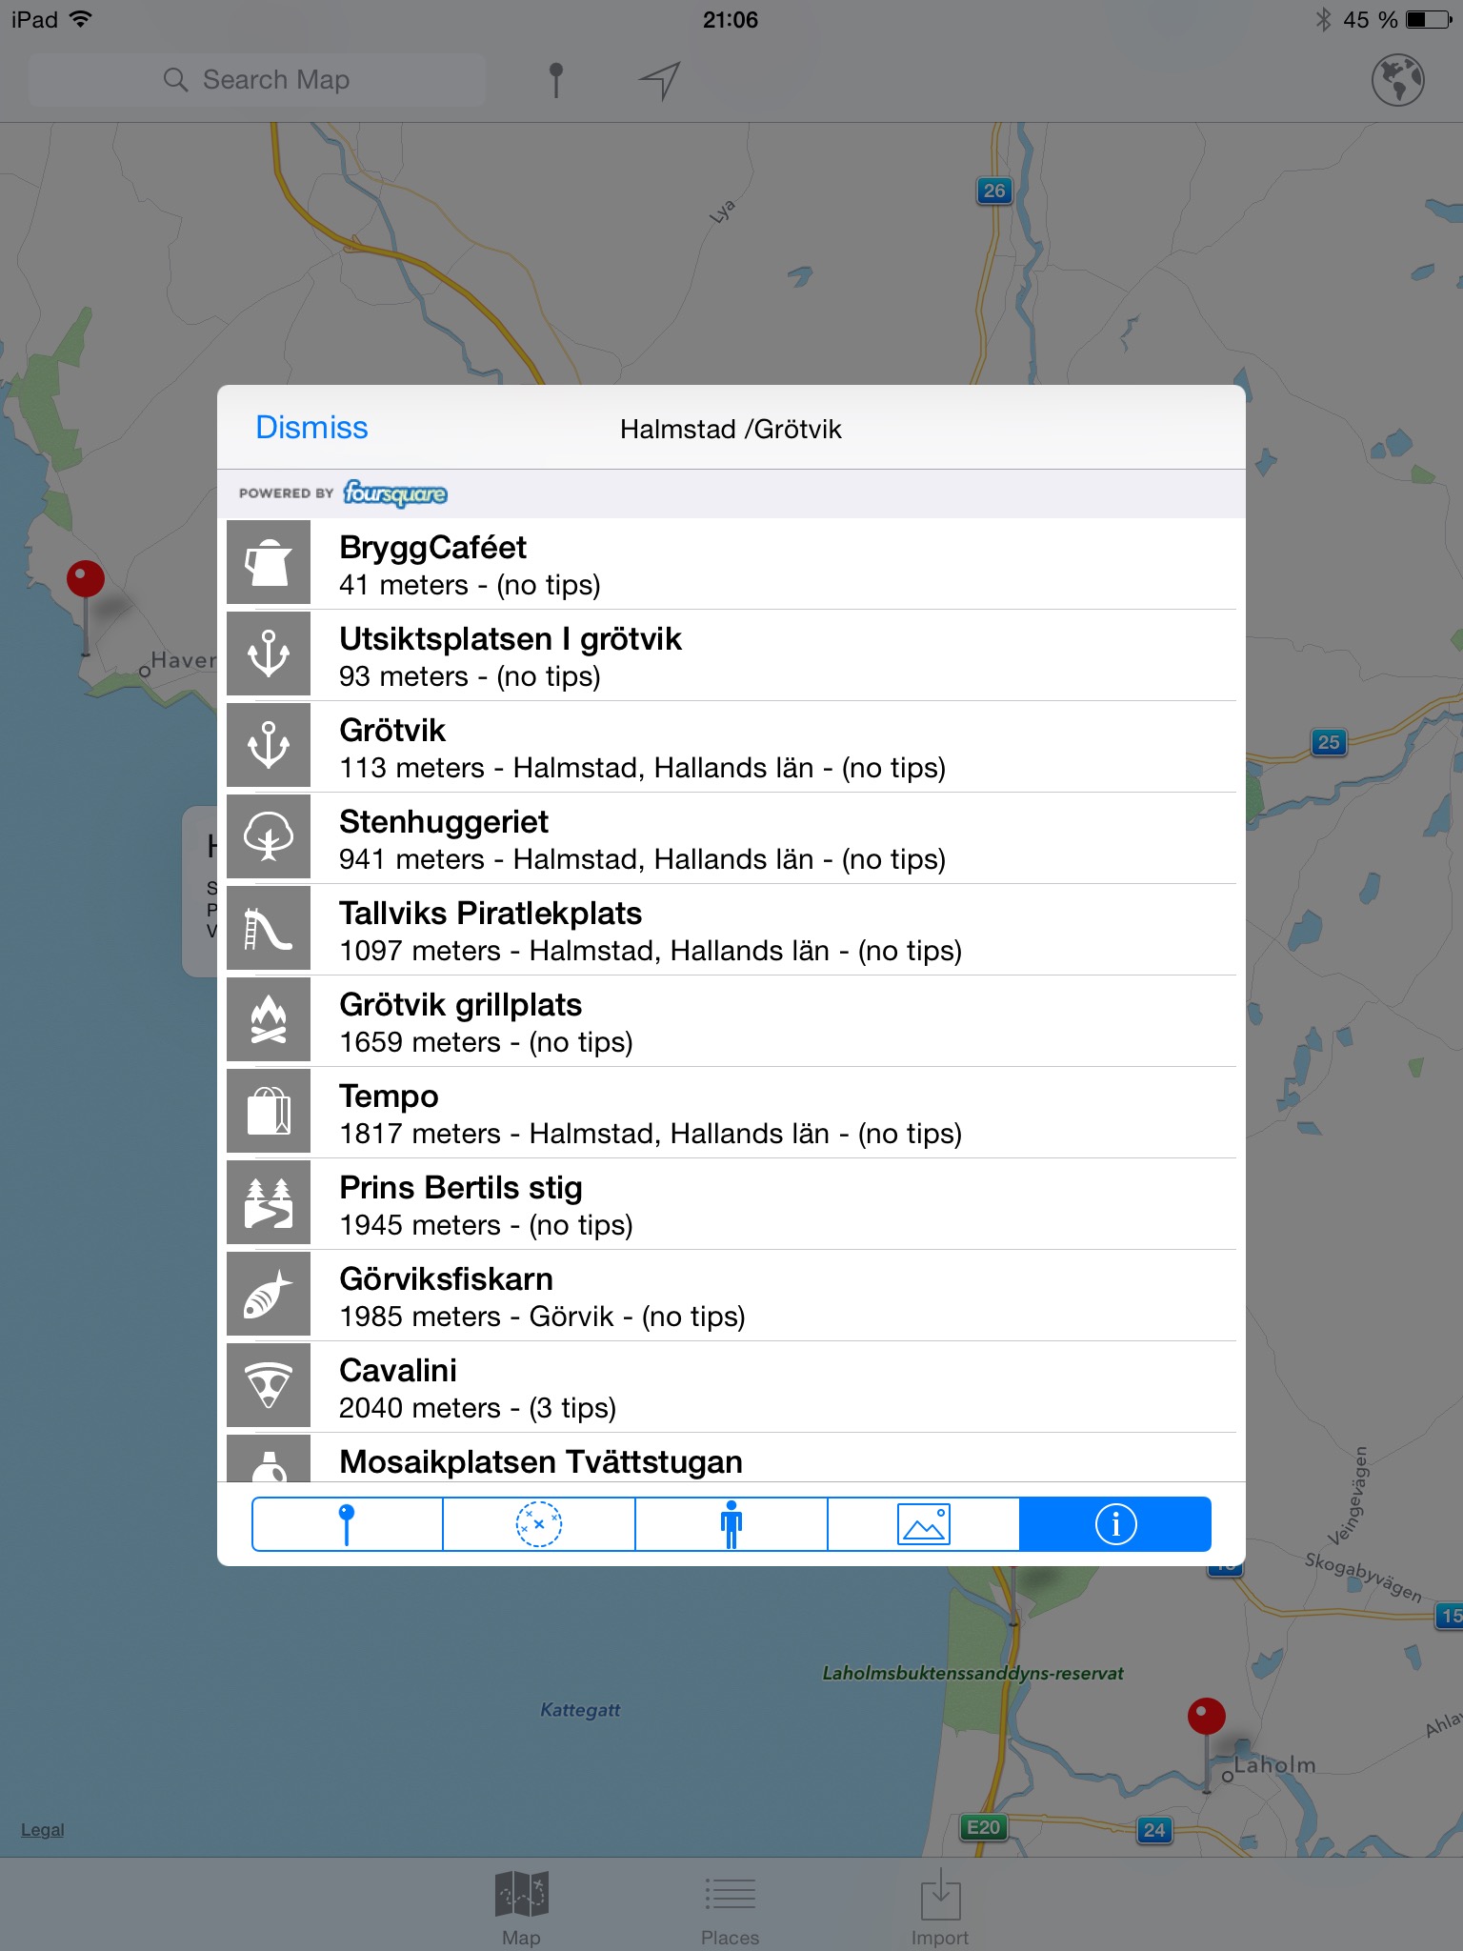Open the Map tab
The height and width of the screenshot is (1951, 1463).
[521, 1906]
